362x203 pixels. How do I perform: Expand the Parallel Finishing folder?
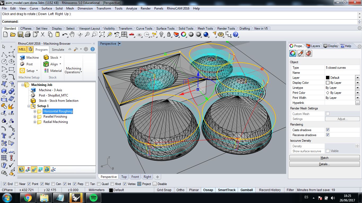pyautogui.click(x=35, y=117)
